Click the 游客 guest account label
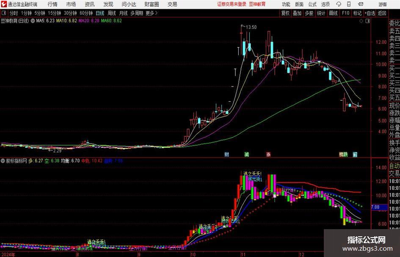 (x=383, y=4)
